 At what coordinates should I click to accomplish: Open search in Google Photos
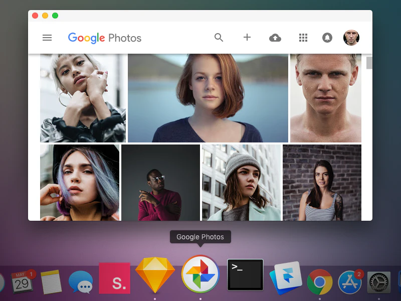(x=219, y=38)
